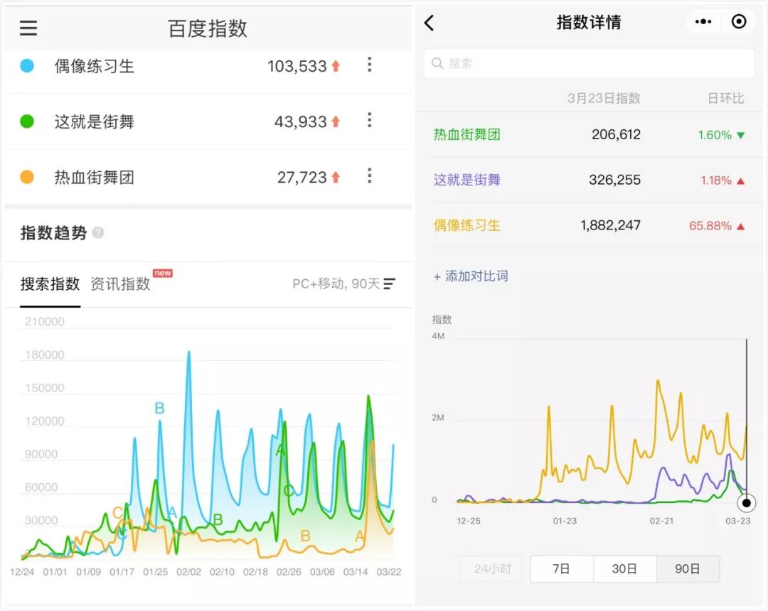Open more options for 热血街舞团
768x611 pixels.
coord(369,176)
